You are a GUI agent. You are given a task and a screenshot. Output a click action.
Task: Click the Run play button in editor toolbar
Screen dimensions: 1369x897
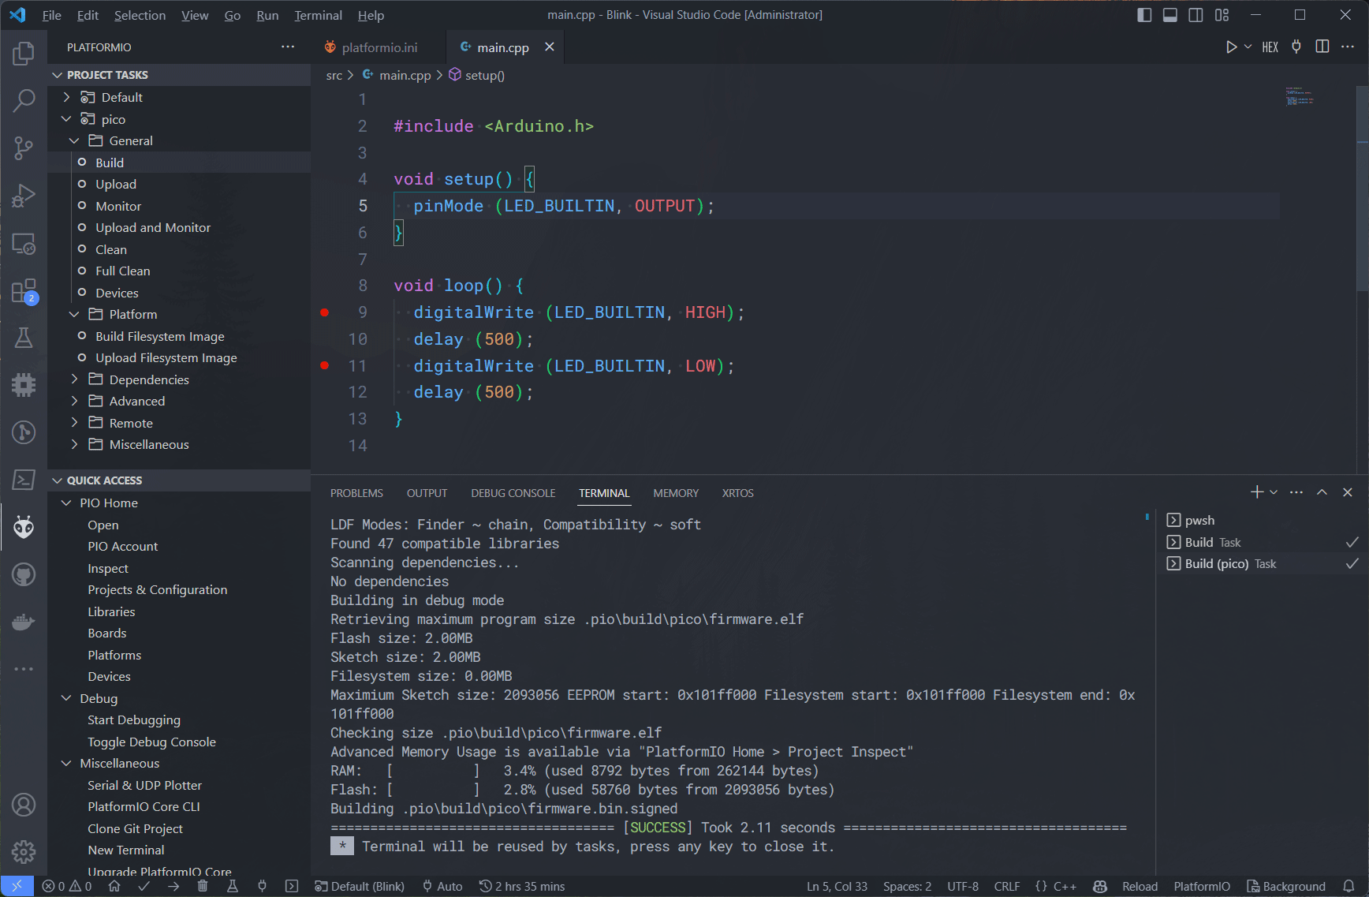(1231, 47)
